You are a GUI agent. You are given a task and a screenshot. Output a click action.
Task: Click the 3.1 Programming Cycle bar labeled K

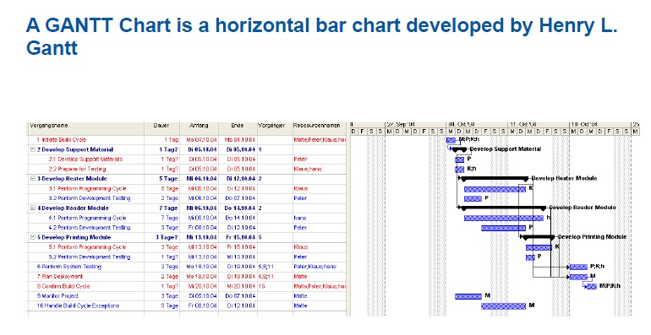(x=495, y=189)
